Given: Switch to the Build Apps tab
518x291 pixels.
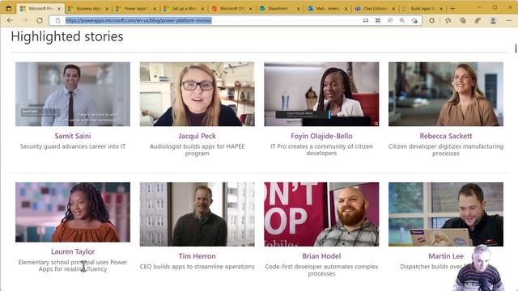Looking at the screenshot, I should pyautogui.click(x=422, y=9).
